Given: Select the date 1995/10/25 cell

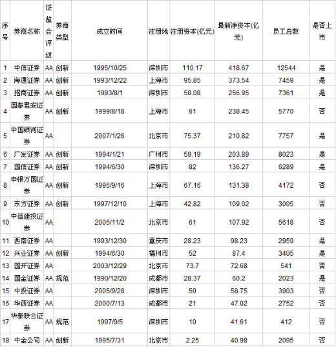Looking at the screenshot, I should (x=109, y=67).
